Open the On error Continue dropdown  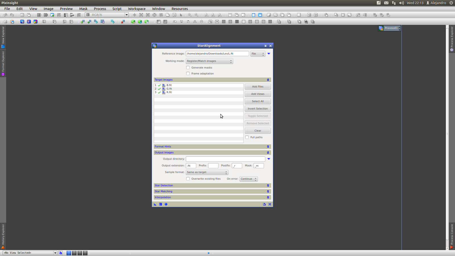pyautogui.click(x=249, y=179)
